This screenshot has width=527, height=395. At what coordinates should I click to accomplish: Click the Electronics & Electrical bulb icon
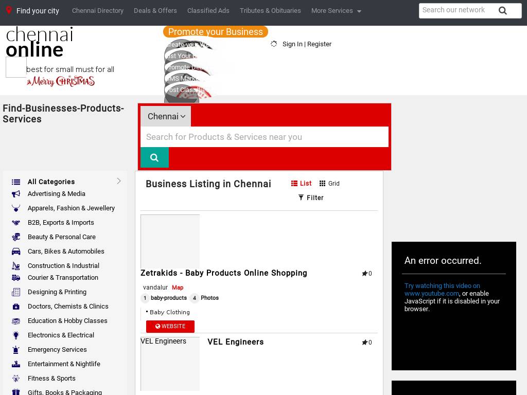pos(16,335)
